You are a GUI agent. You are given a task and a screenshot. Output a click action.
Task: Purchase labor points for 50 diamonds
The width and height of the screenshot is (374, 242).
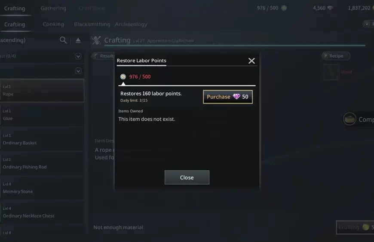[228, 97]
